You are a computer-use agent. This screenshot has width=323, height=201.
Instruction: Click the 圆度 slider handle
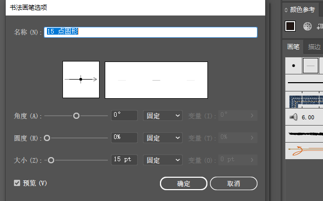pyautogui.click(x=47, y=138)
